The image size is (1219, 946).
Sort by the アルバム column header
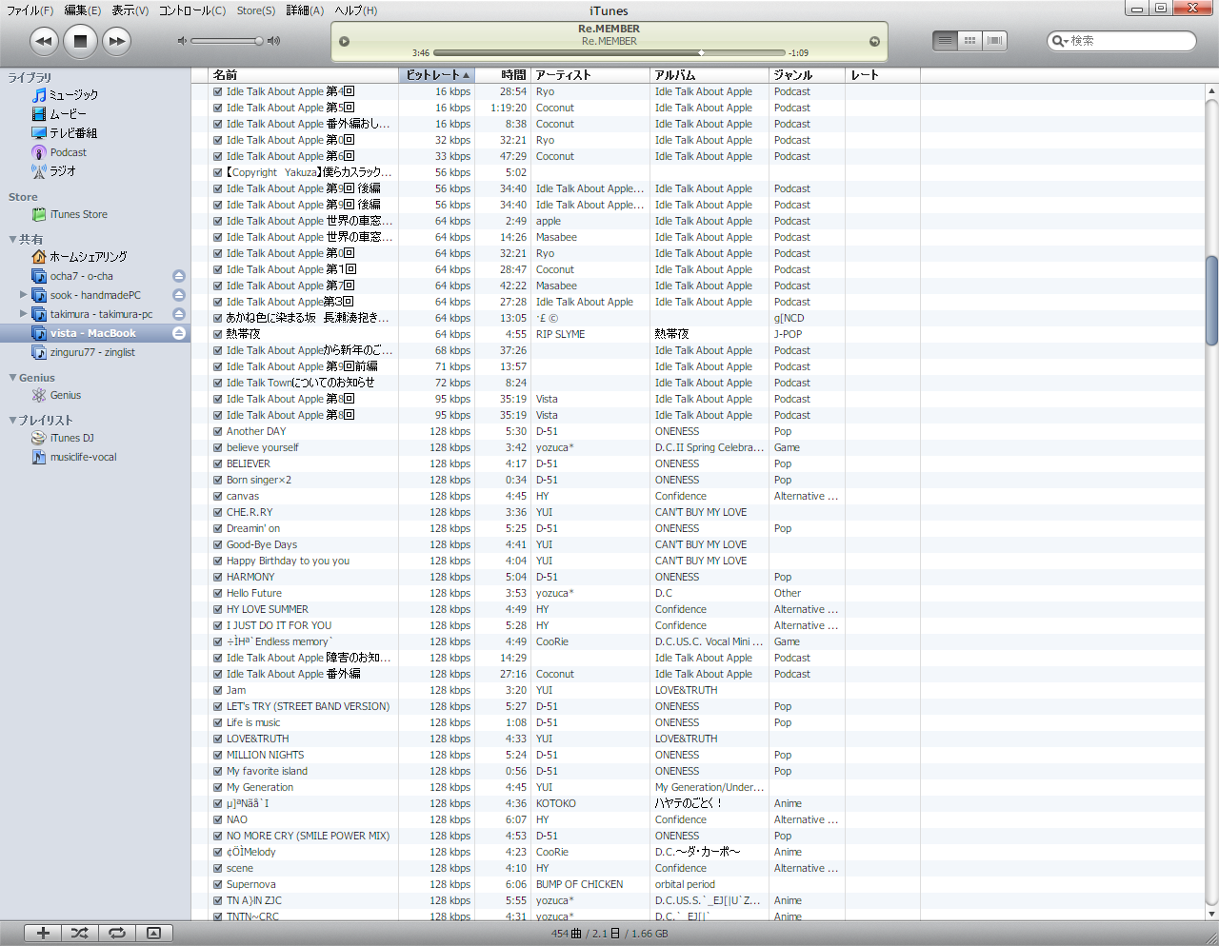(709, 75)
